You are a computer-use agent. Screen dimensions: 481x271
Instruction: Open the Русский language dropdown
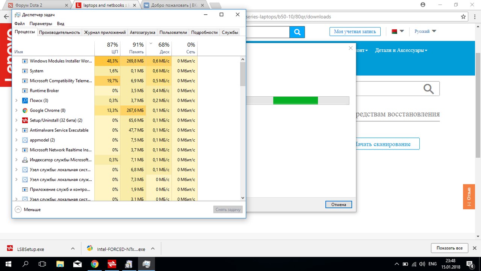[x=425, y=31]
